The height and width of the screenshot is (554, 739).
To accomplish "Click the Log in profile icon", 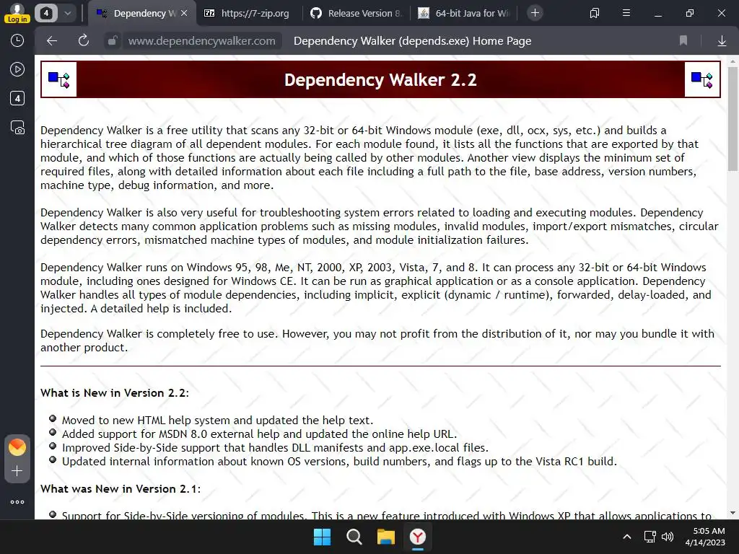I will tap(17, 13).
